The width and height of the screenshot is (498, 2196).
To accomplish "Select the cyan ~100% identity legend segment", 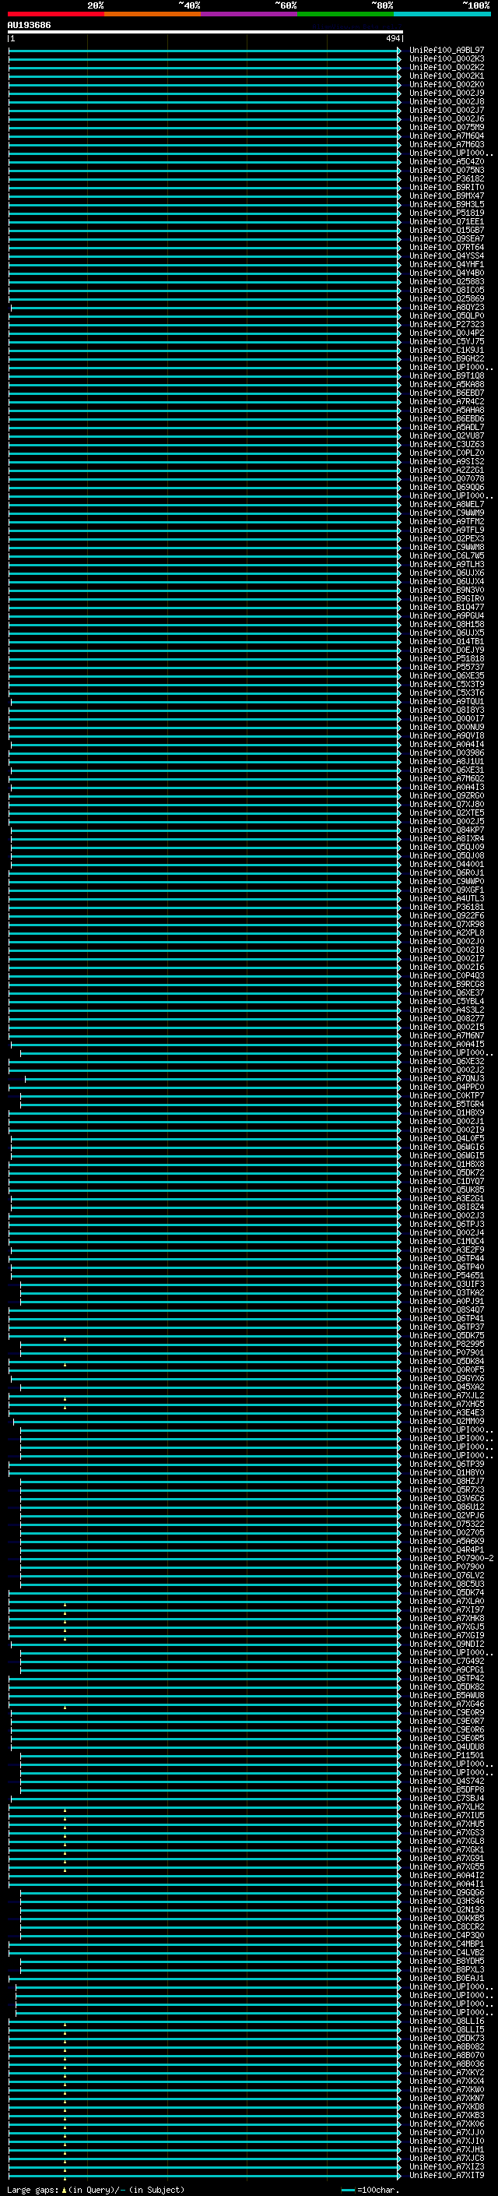I will pos(442,14).
